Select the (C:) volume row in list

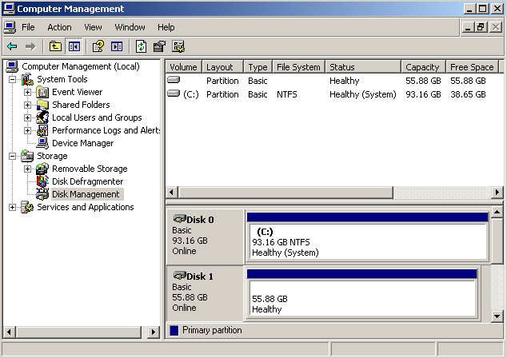tap(190, 94)
